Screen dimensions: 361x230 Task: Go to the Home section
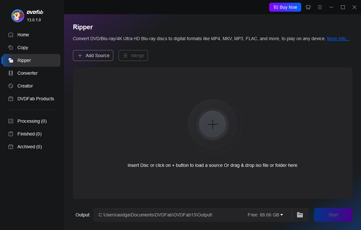click(31, 34)
